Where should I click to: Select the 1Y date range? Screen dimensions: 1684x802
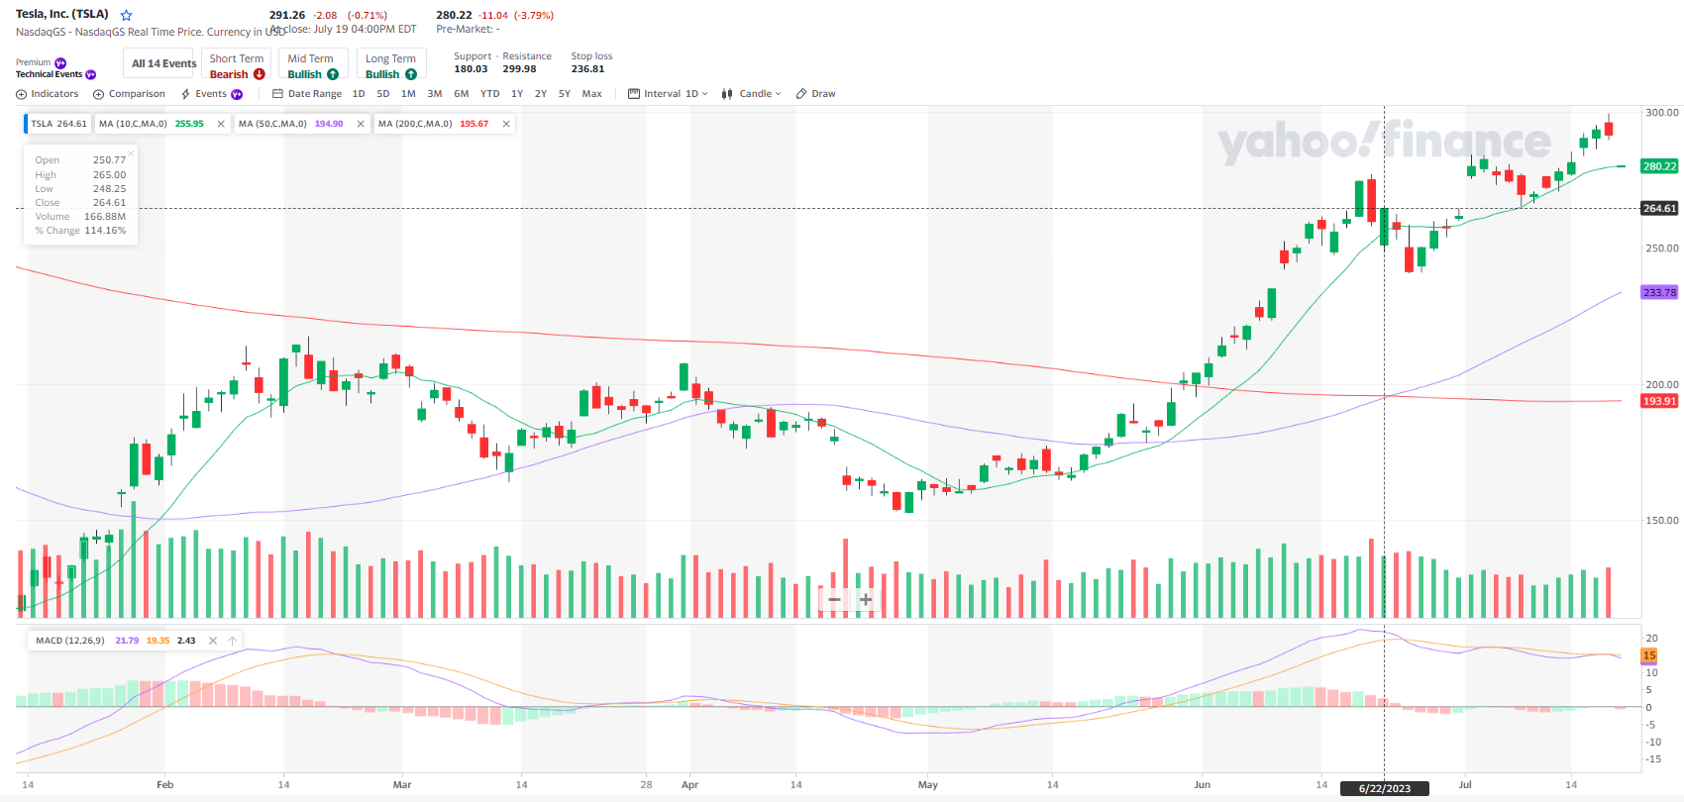tap(517, 94)
